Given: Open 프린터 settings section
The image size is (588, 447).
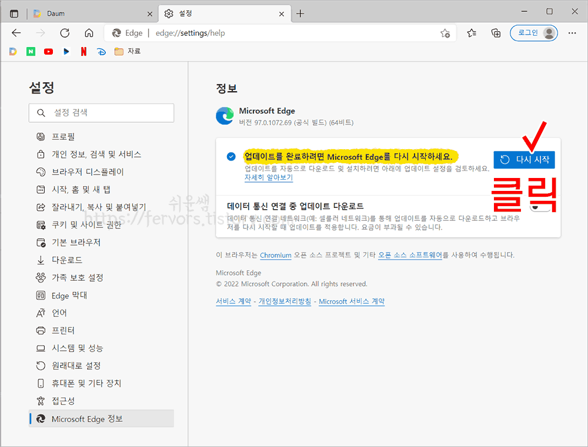Looking at the screenshot, I should (101, 331).
